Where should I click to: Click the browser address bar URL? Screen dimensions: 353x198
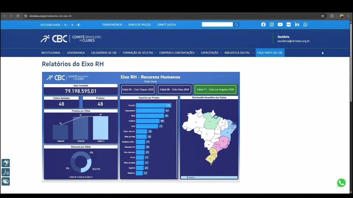[50, 16]
